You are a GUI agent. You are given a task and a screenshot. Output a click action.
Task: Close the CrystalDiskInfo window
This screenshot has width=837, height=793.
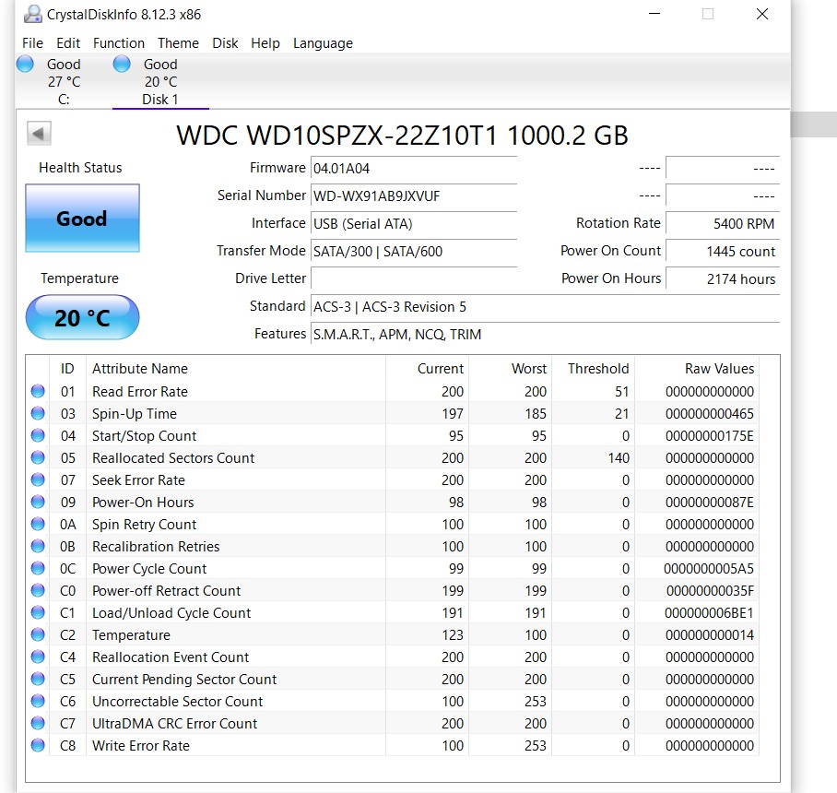point(762,15)
